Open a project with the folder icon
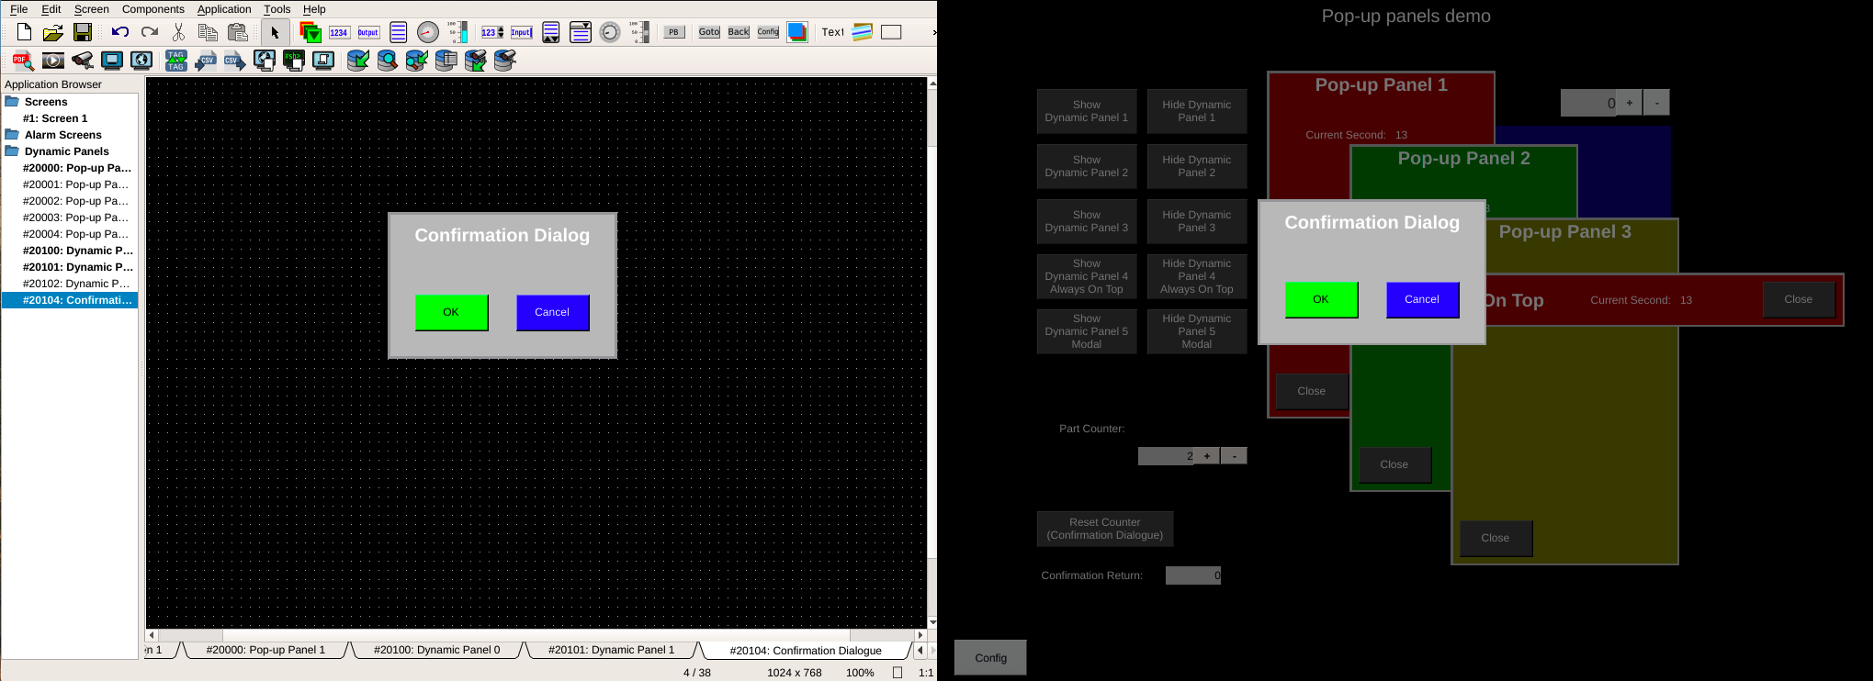This screenshot has height=681, width=1874. [x=53, y=32]
